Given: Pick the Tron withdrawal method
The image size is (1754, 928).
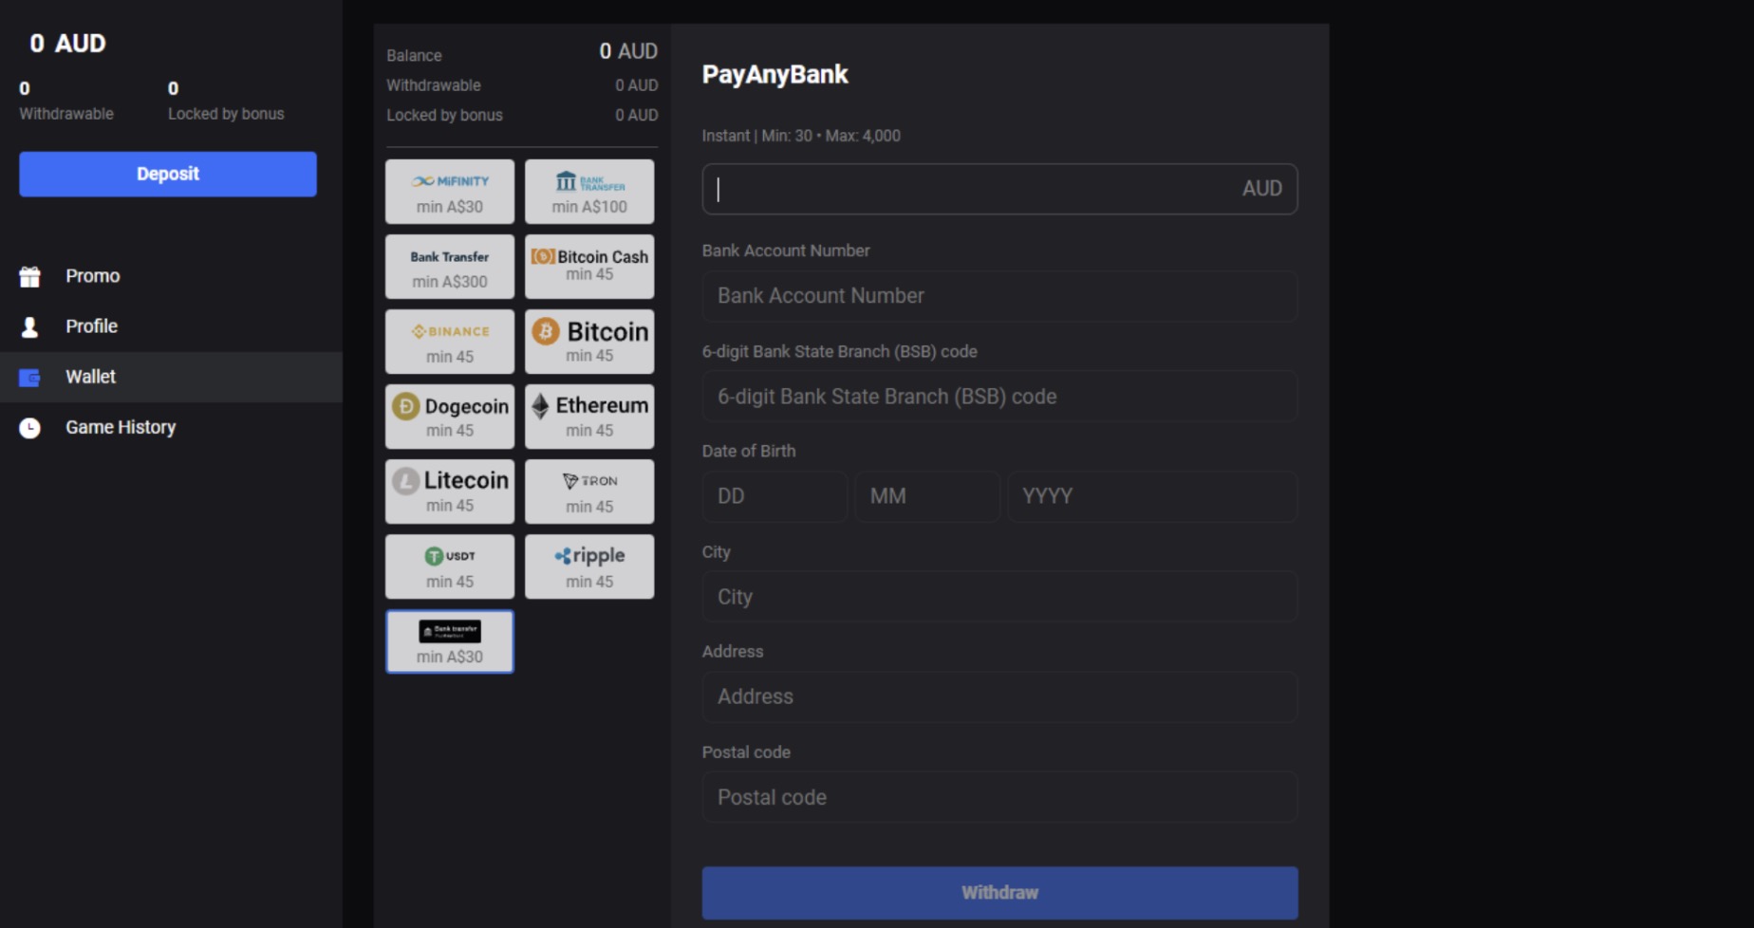Looking at the screenshot, I should [588, 491].
